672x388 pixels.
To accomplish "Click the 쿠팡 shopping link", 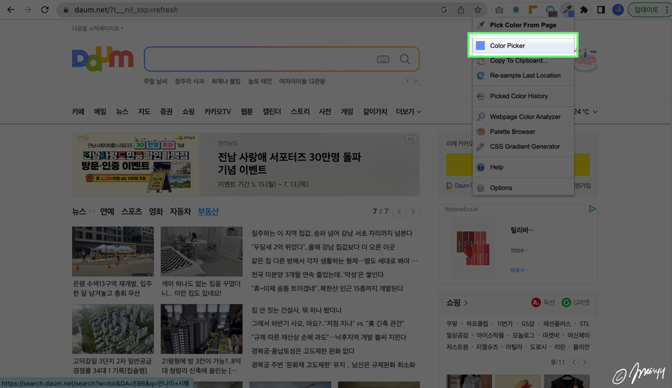I will pos(452,324).
